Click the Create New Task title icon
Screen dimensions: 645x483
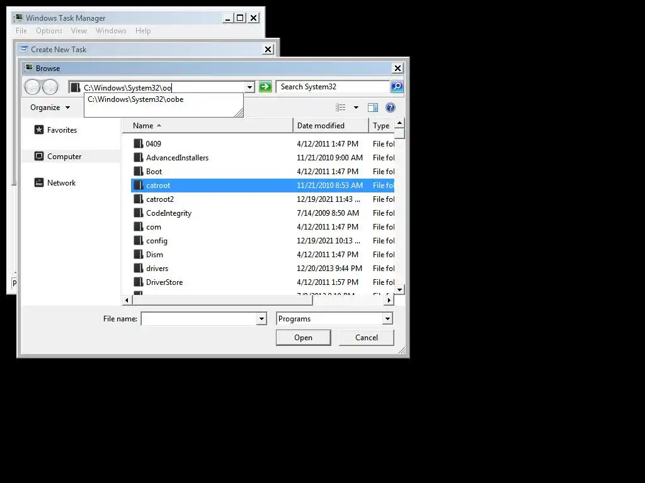pos(24,49)
